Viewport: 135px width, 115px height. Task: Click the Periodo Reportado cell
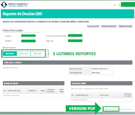pyautogui.click(x=80, y=73)
